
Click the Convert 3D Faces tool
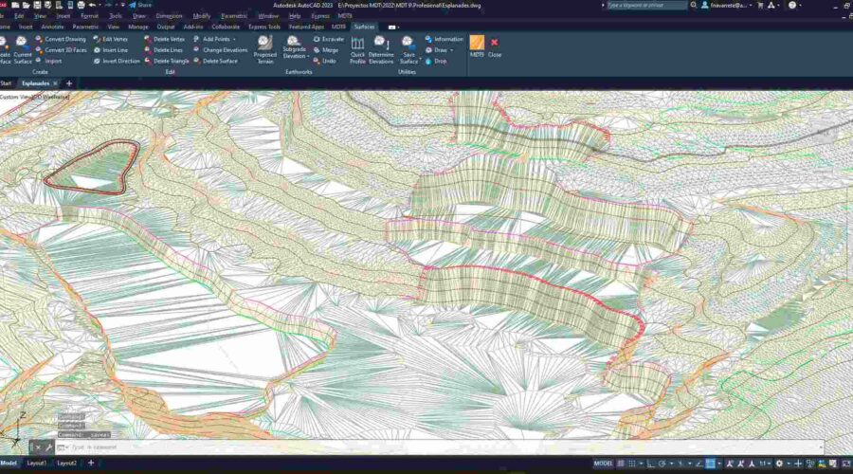point(62,49)
